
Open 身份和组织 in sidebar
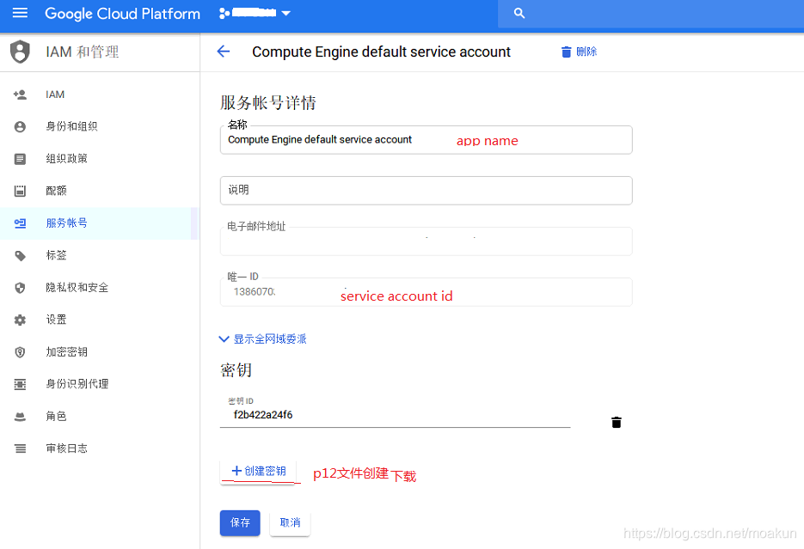point(100,126)
